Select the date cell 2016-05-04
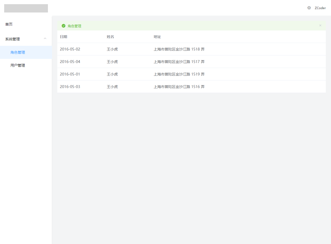The height and width of the screenshot is (244, 331). (x=70, y=62)
